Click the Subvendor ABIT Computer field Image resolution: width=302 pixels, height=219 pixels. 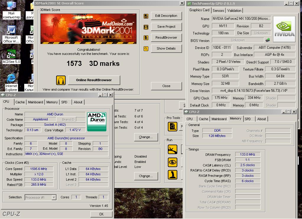(x=275, y=48)
